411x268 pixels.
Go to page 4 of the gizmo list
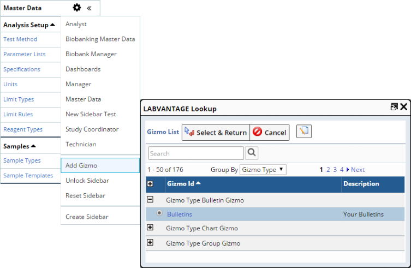pyautogui.click(x=342, y=170)
